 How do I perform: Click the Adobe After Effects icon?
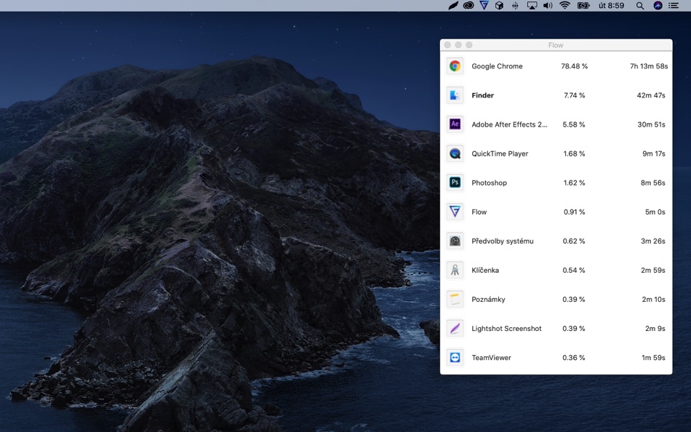tap(455, 124)
